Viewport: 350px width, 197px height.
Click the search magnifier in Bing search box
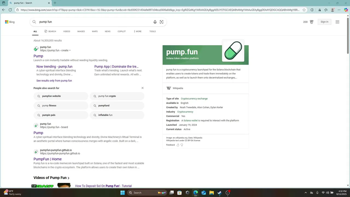click(x=34, y=22)
